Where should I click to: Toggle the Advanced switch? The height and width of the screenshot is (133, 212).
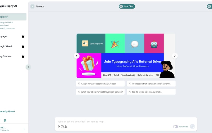(x=175, y=127)
